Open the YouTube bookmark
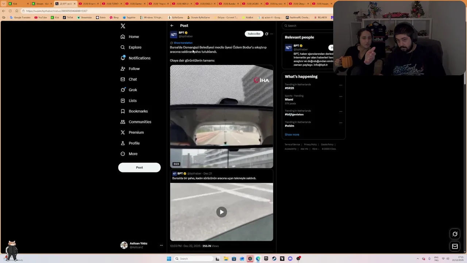Viewport: 467px width, 263px height. point(41,18)
